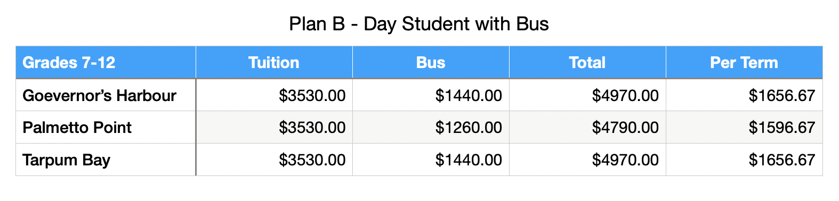Click the Tuition column header

click(274, 63)
